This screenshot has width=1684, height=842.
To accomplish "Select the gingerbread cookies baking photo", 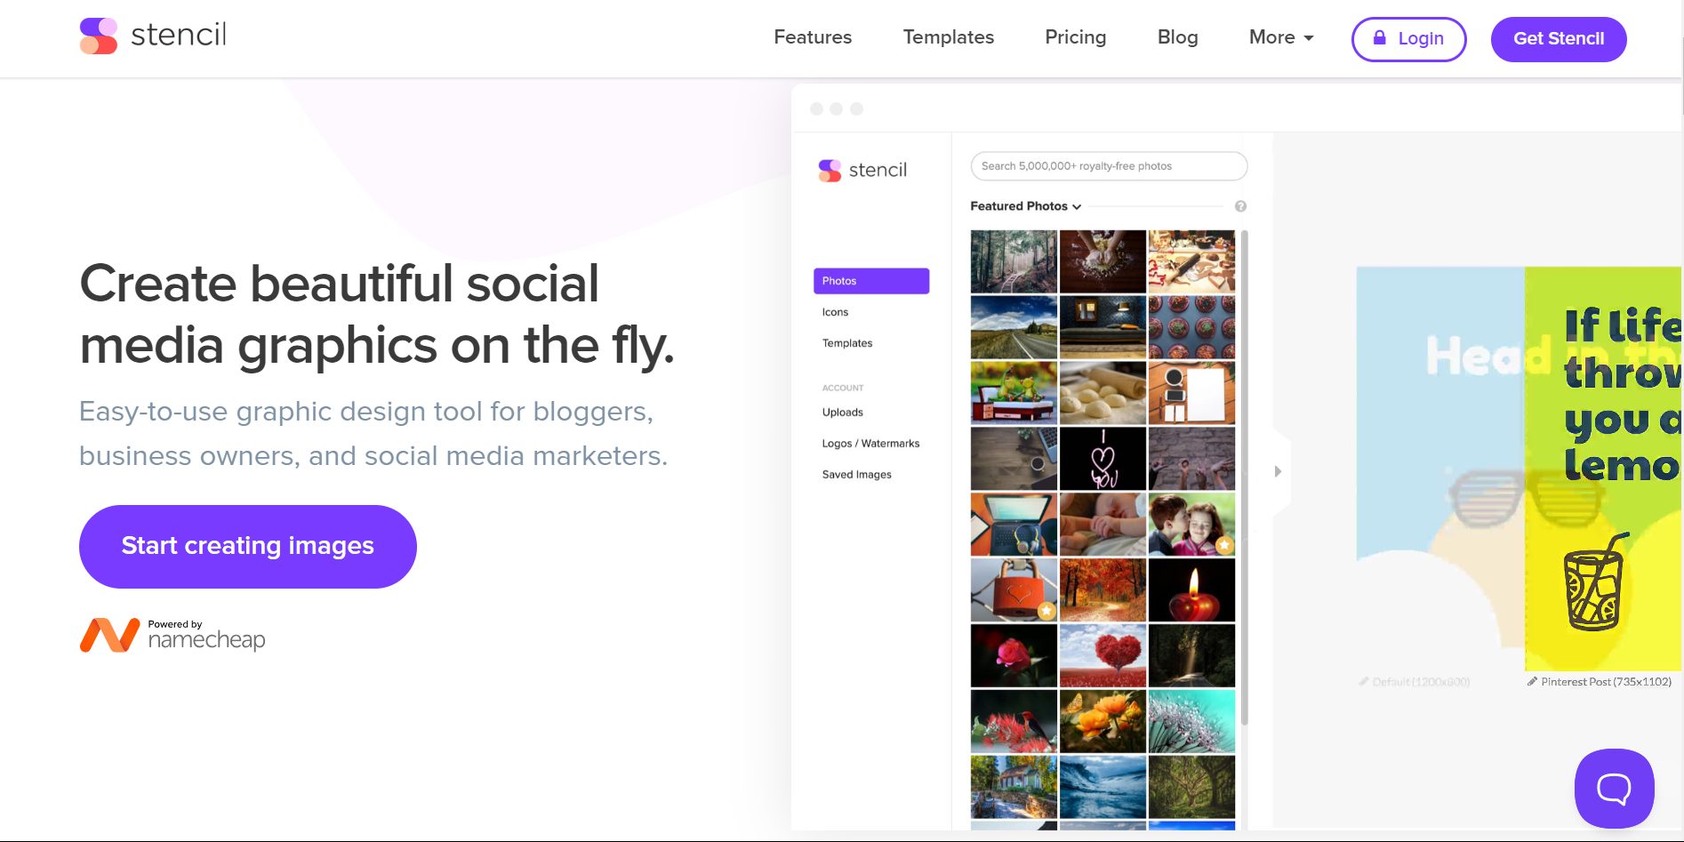I will [1191, 261].
